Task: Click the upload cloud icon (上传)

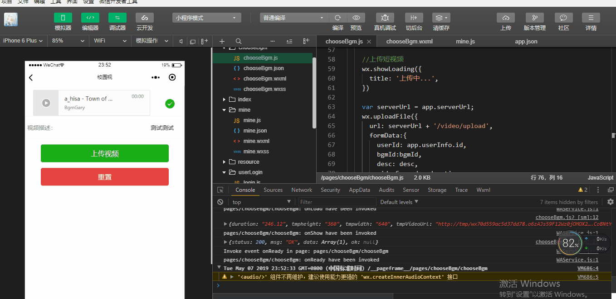Action: click(506, 18)
